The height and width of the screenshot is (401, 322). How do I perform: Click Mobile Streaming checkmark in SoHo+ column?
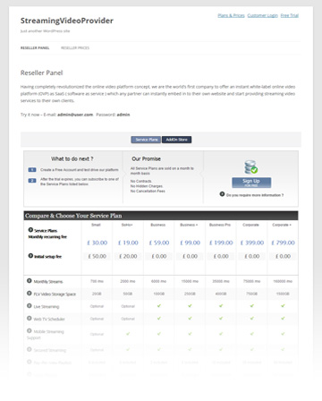(x=128, y=334)
